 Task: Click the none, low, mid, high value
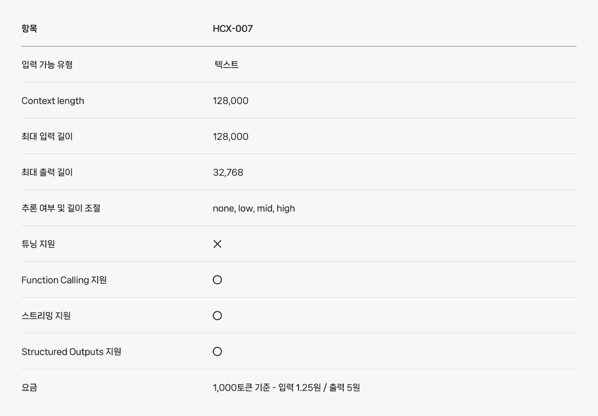(254, 208)
